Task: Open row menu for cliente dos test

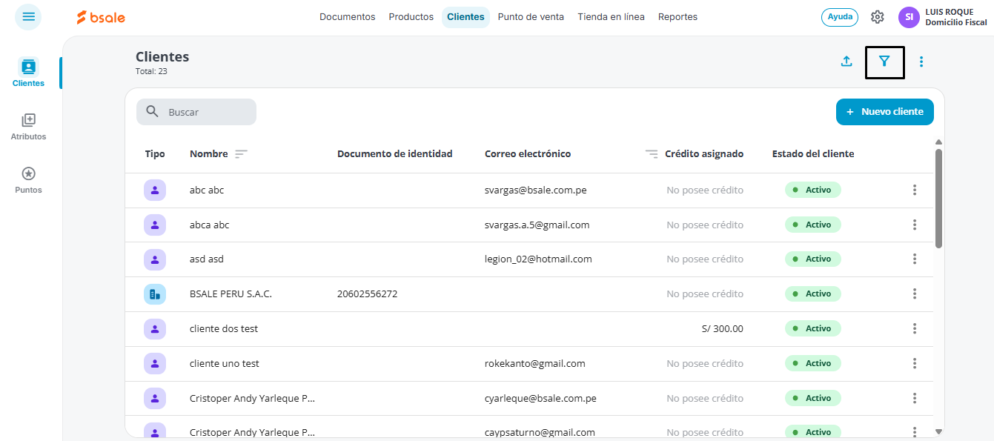Action: (x=915, y=328)
